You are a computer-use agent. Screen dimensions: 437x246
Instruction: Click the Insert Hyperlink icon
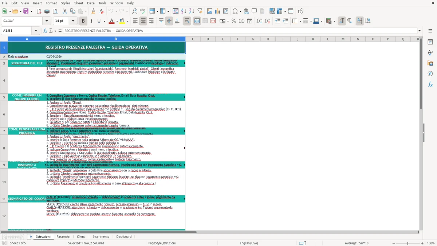point(246,11)
